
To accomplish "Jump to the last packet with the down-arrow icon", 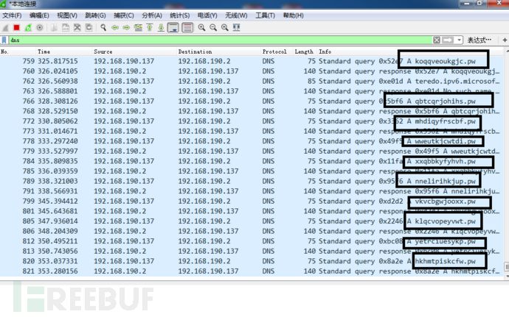I will [x=161, y=28].
